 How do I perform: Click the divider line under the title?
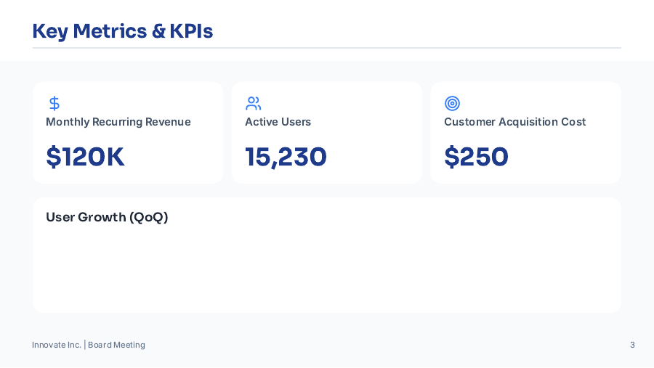coord(327,48)
